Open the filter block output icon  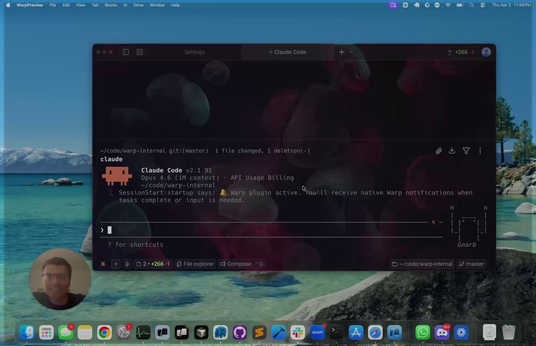click(x=466, y=151)
